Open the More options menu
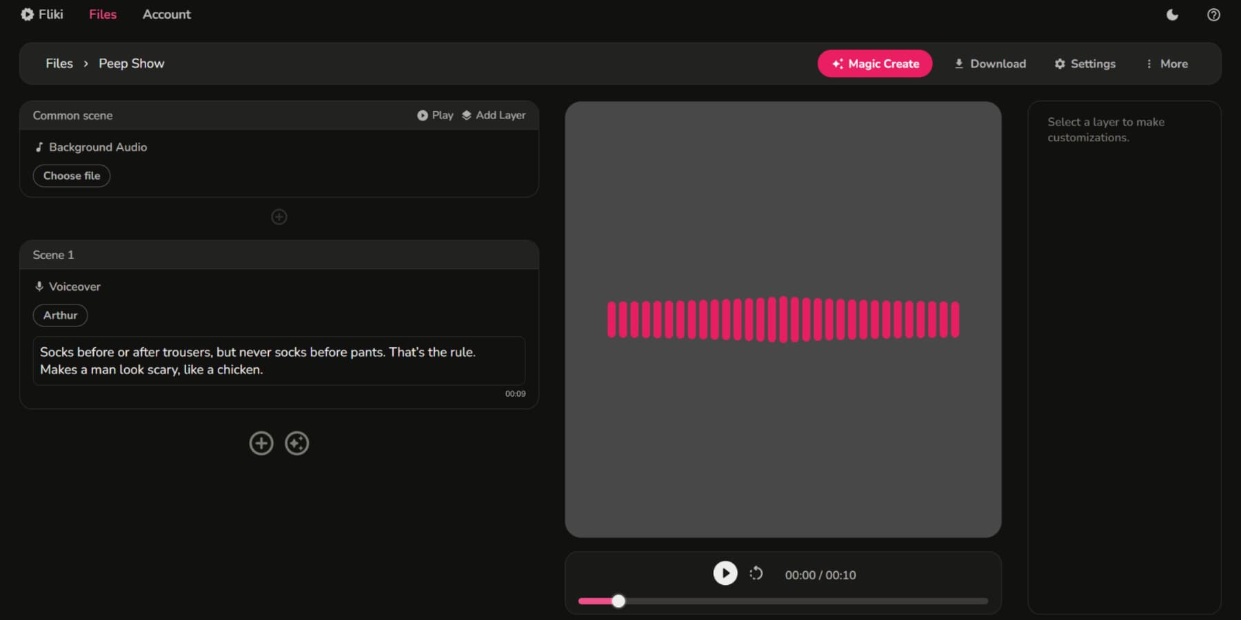Image resolution: width=1241 pixels, height=620 pixels. (x=1167, y=63)
